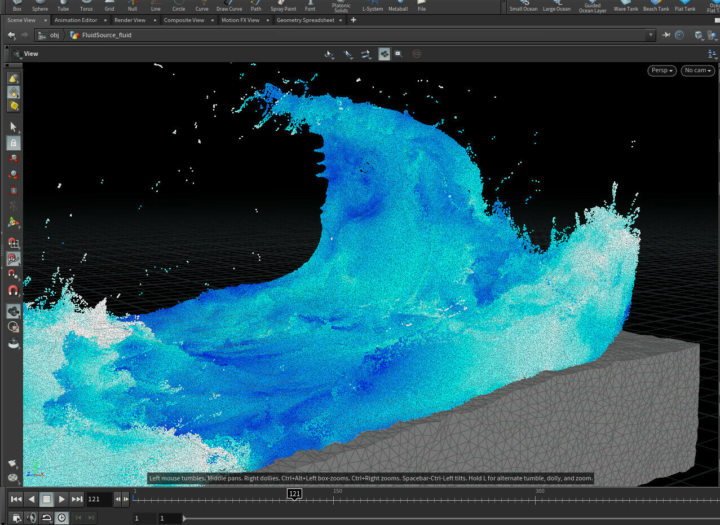Select the Draw Curve shelf tool
Screen dimensions: 720x525
pyautogui.click(x=229, y=6)
